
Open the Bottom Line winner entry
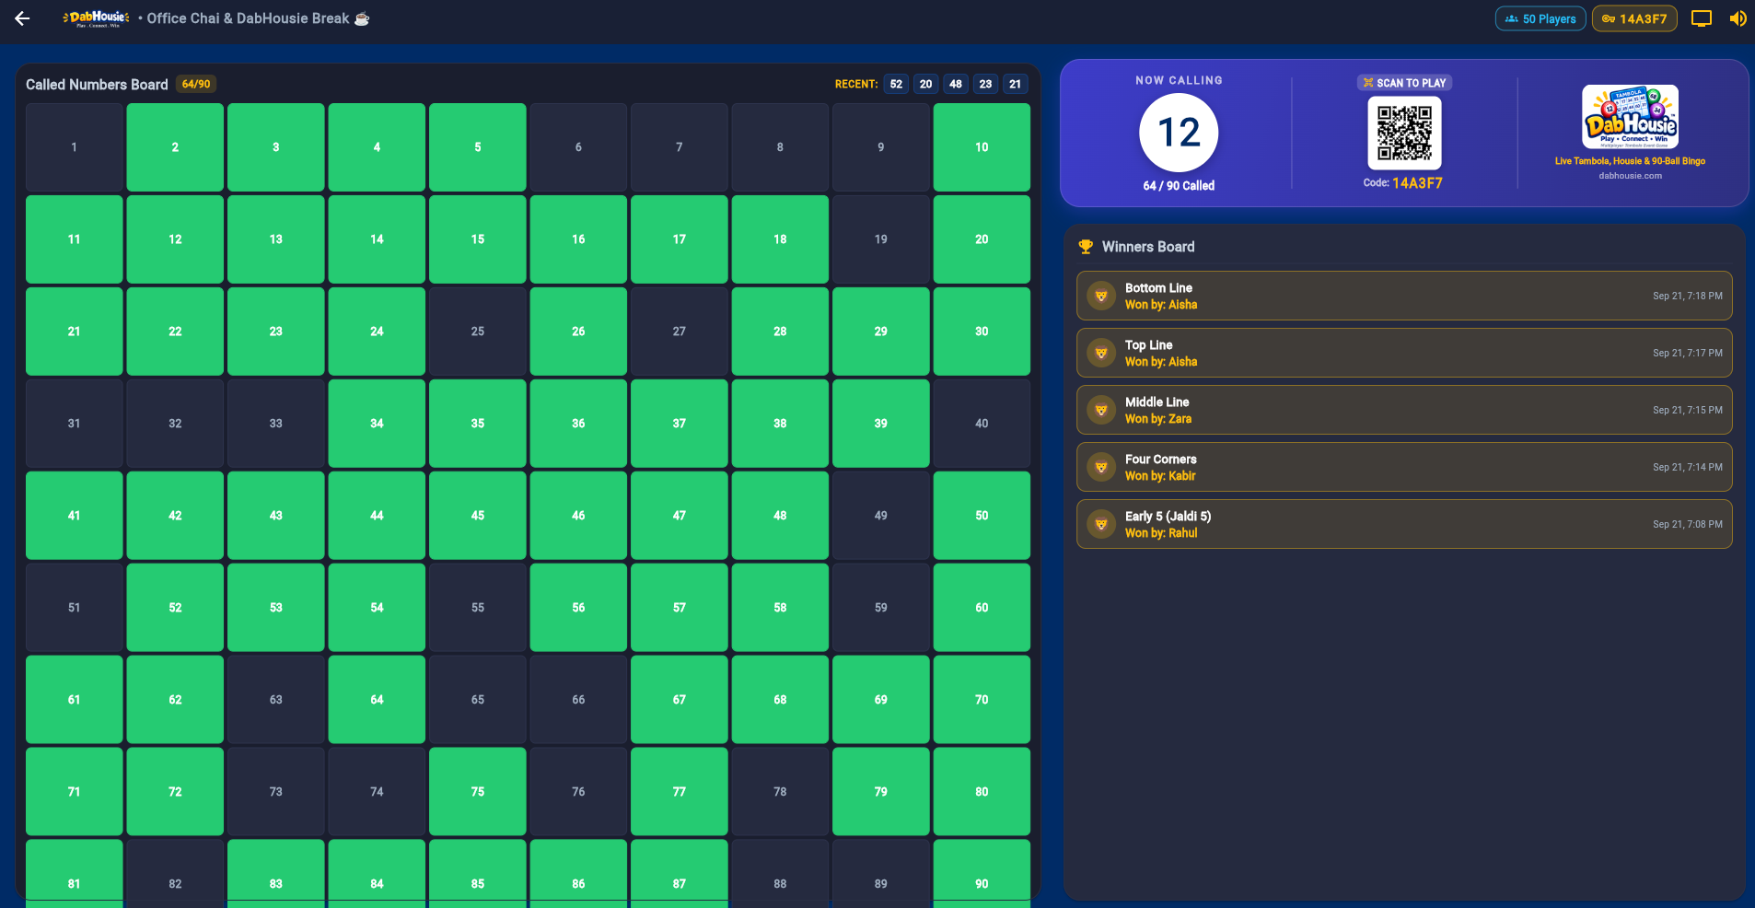pos(1404,296)
